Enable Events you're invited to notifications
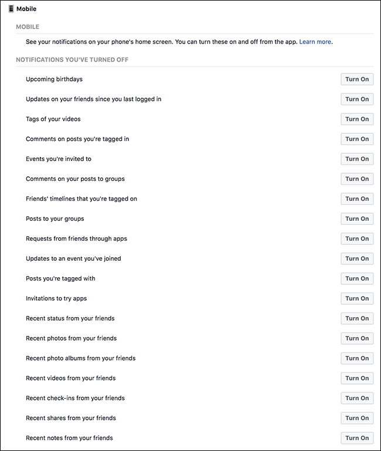Image resolution: width=381 pixels, height=451 pixels. [x=357, y=159]
